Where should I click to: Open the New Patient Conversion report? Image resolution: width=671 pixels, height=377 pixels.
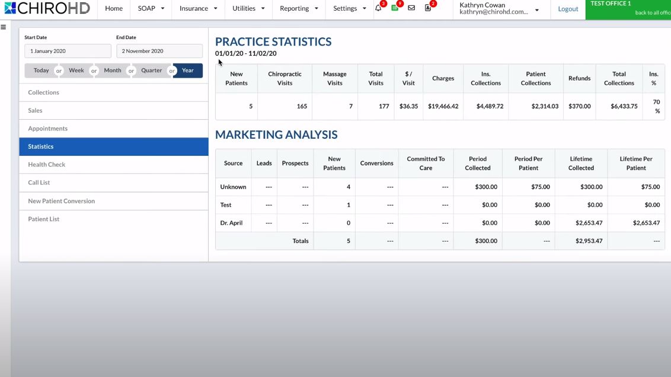[114, 201]
